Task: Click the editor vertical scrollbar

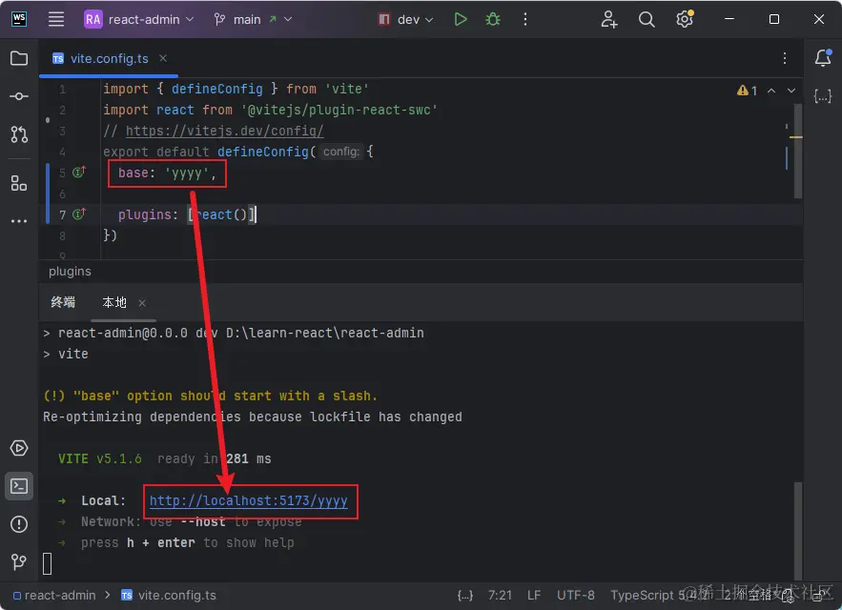Action: coord(798,152)
